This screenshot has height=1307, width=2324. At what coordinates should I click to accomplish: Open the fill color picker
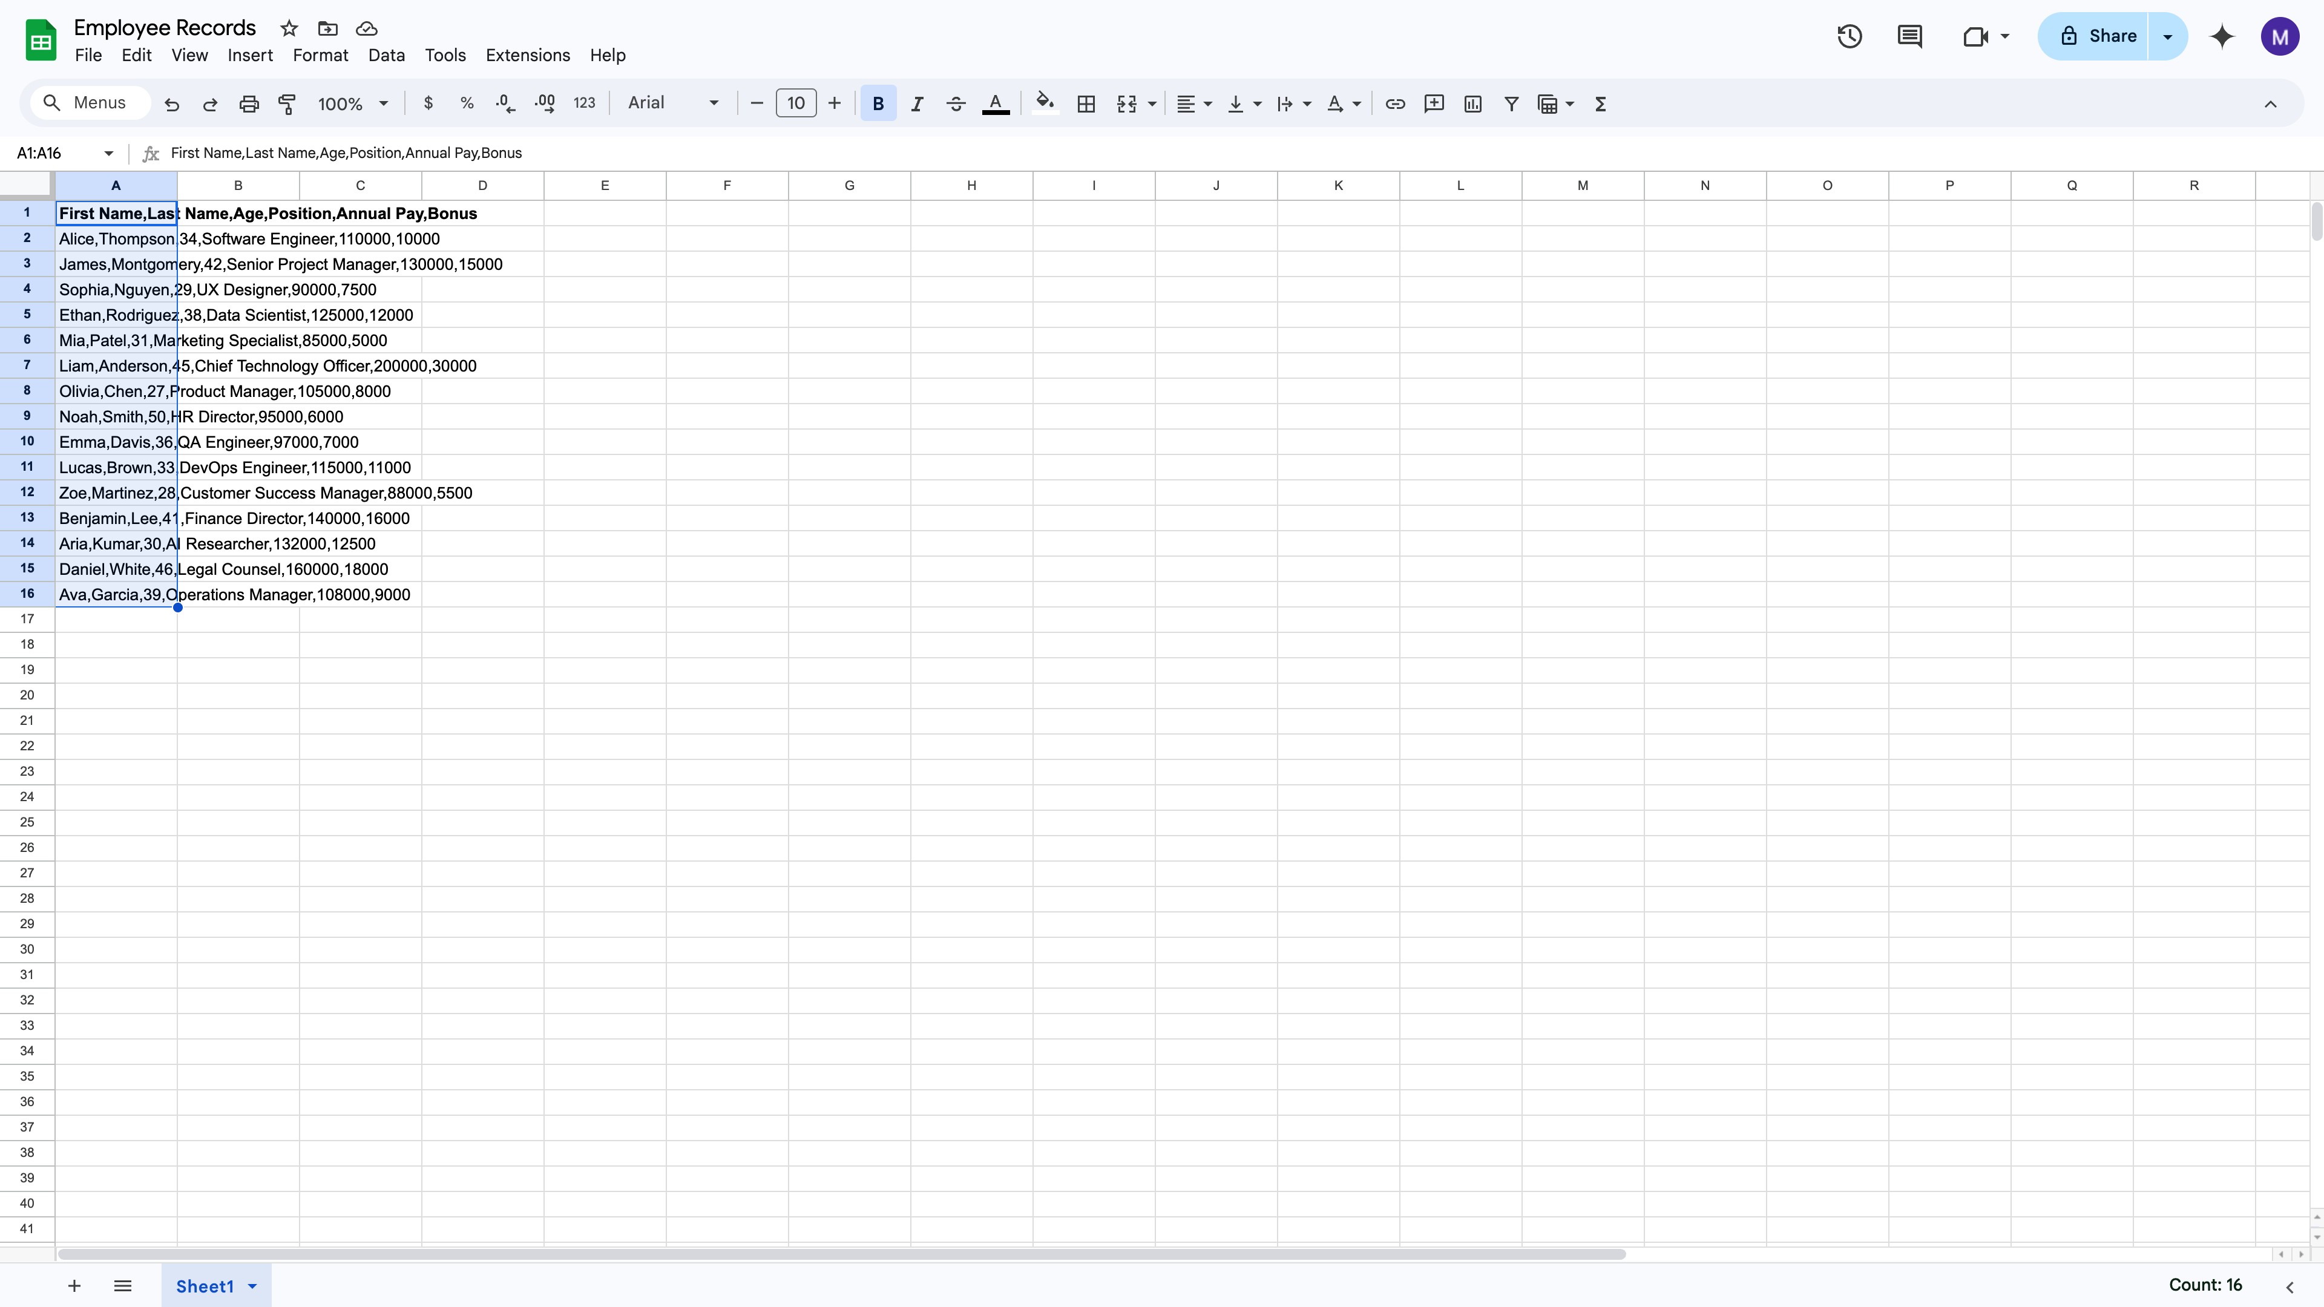1045,103
